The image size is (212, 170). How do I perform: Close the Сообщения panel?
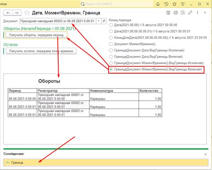205,154
